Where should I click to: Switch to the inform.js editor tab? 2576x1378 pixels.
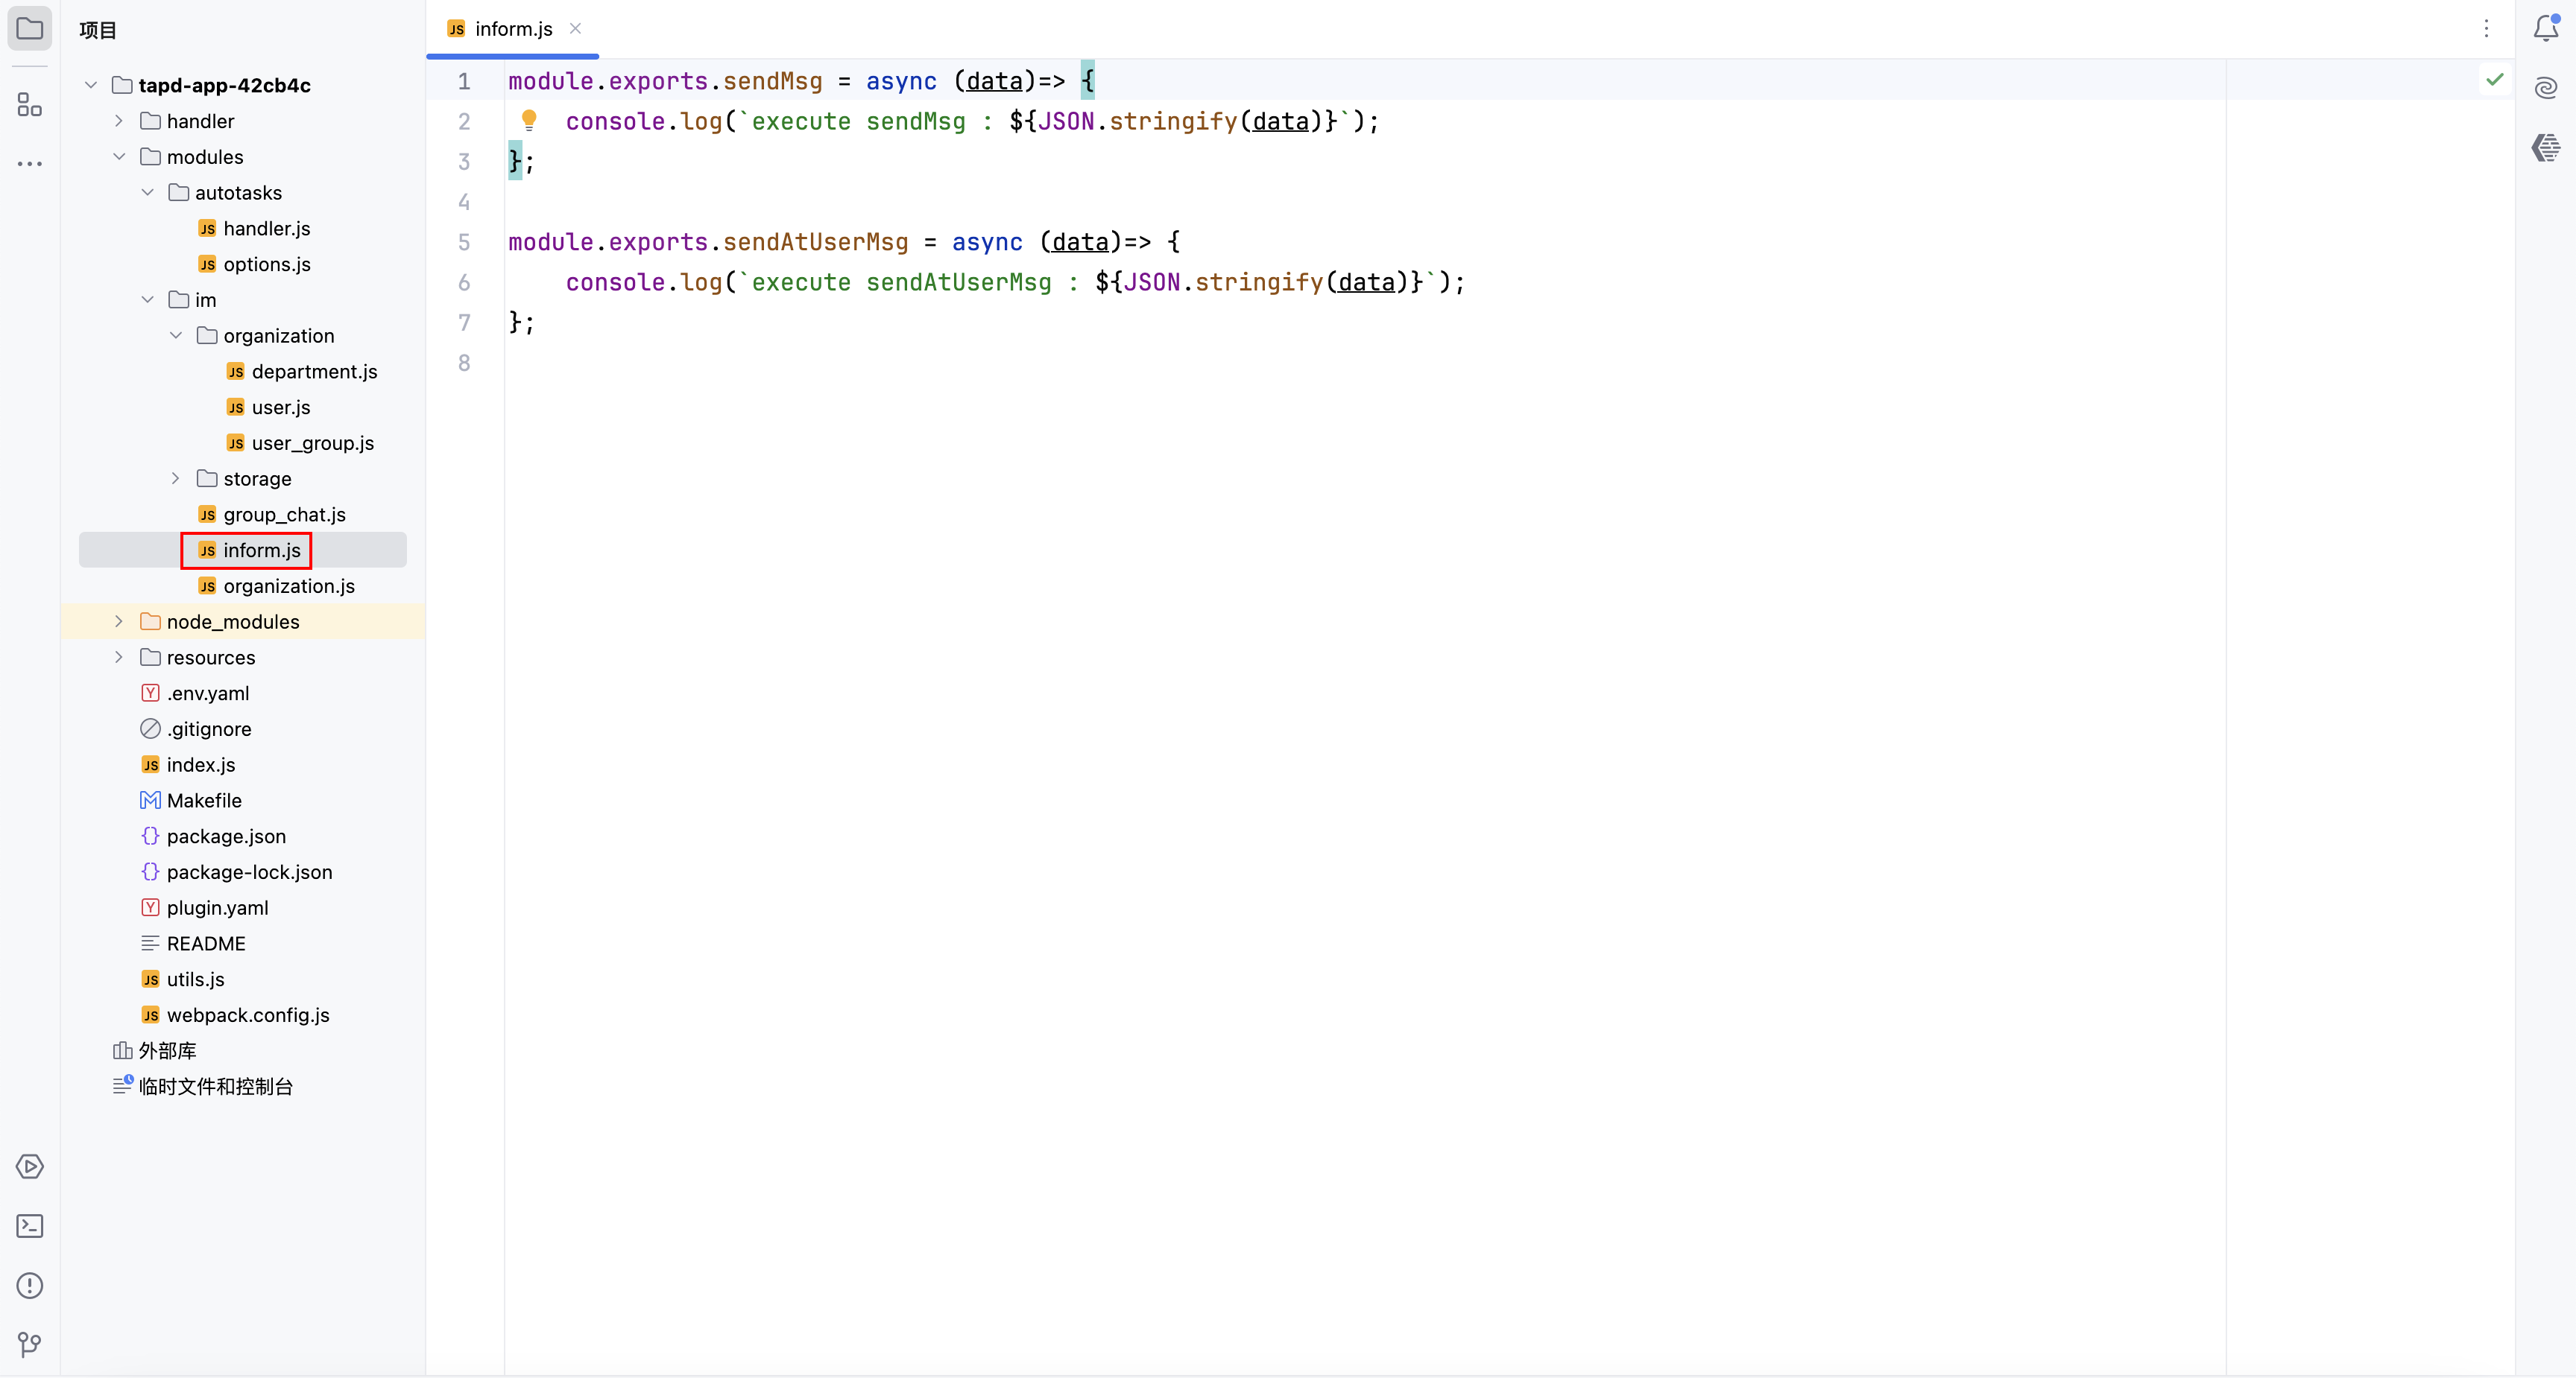(513, 29)
